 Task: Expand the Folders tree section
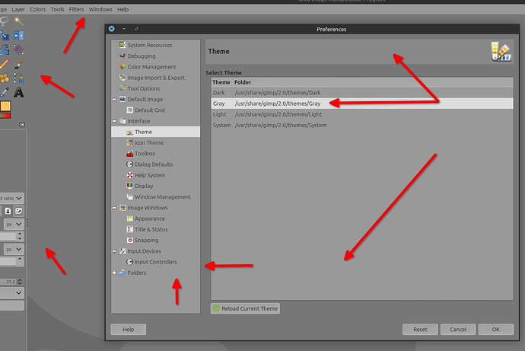(114, 273)
